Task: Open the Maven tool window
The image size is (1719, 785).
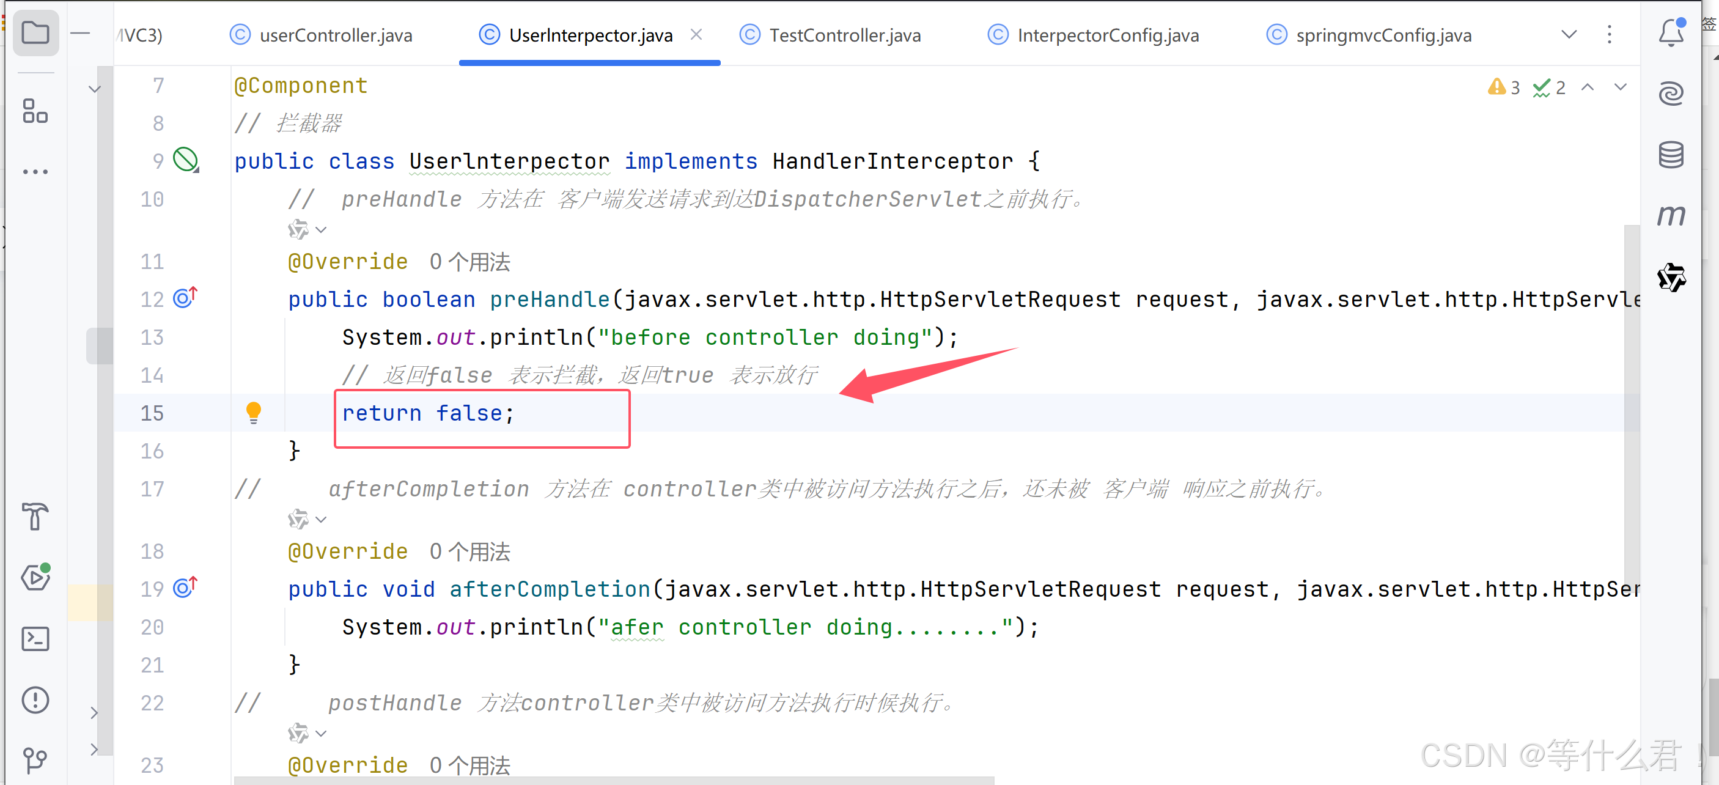Action: [x=1671, y=215]
